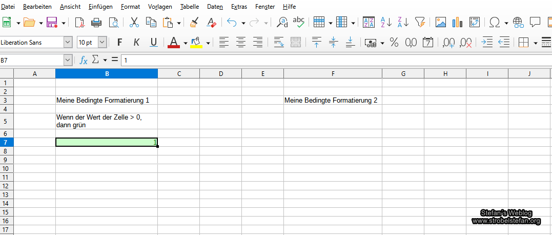The width and height of the screenshot is (552, 235).
Task: Open the Extras menu
Action: coord(239,6)
